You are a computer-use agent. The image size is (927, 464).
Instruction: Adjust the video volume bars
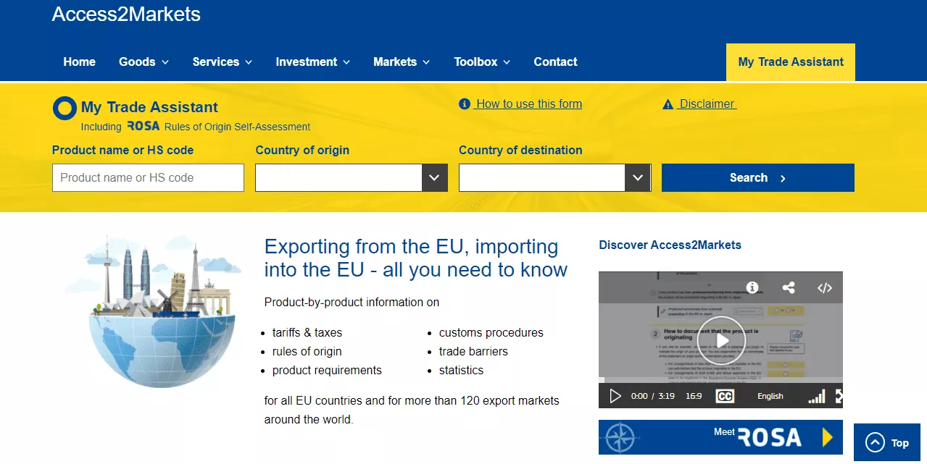[x=816, y=396]
